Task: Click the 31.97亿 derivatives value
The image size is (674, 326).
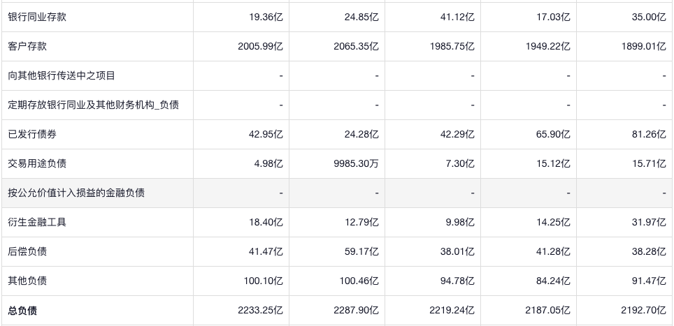Action: coord(649,222)
